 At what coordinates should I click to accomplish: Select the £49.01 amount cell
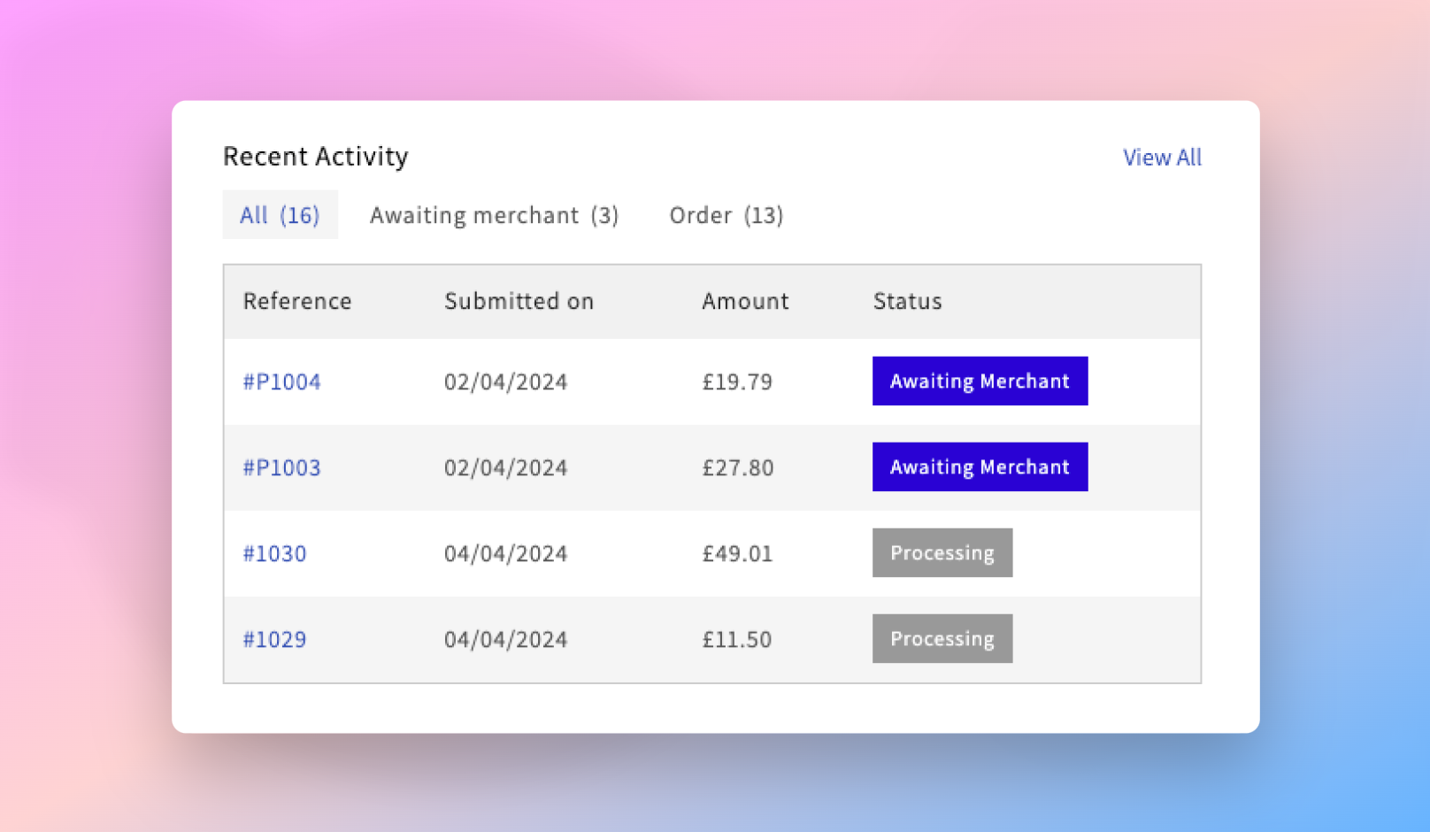737,553
